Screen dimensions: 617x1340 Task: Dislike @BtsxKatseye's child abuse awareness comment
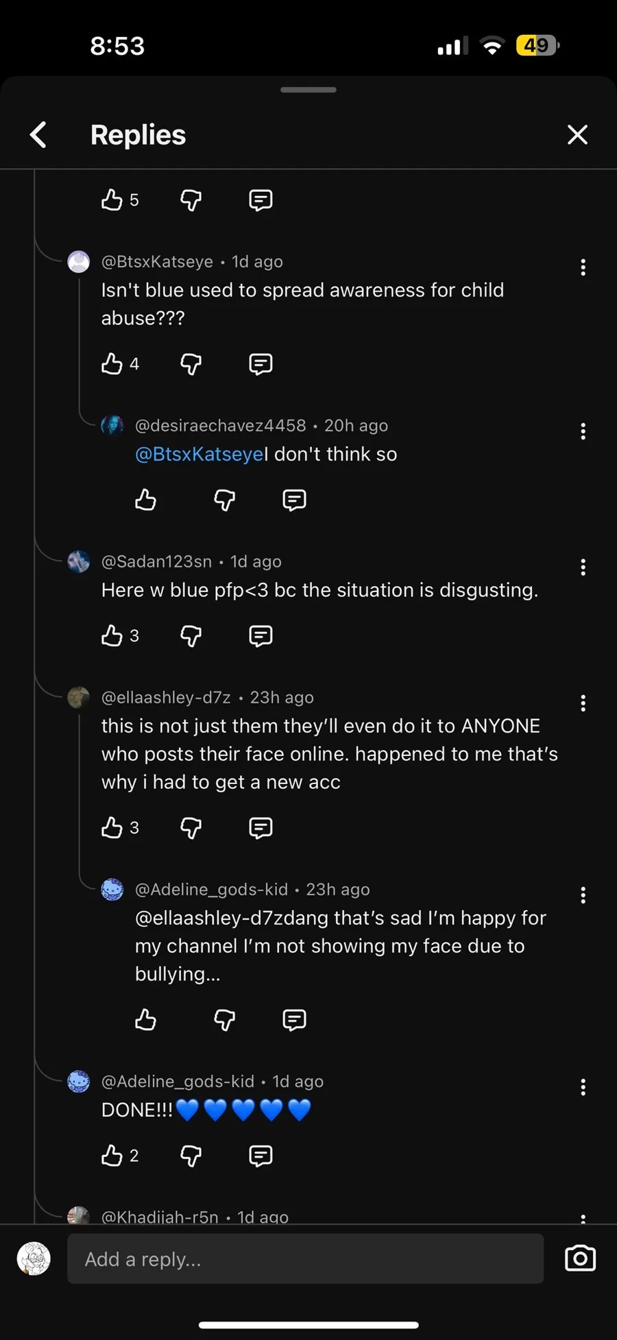(x=191, y=364)
